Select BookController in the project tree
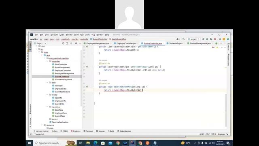259x146 pixels. (61, 64)
